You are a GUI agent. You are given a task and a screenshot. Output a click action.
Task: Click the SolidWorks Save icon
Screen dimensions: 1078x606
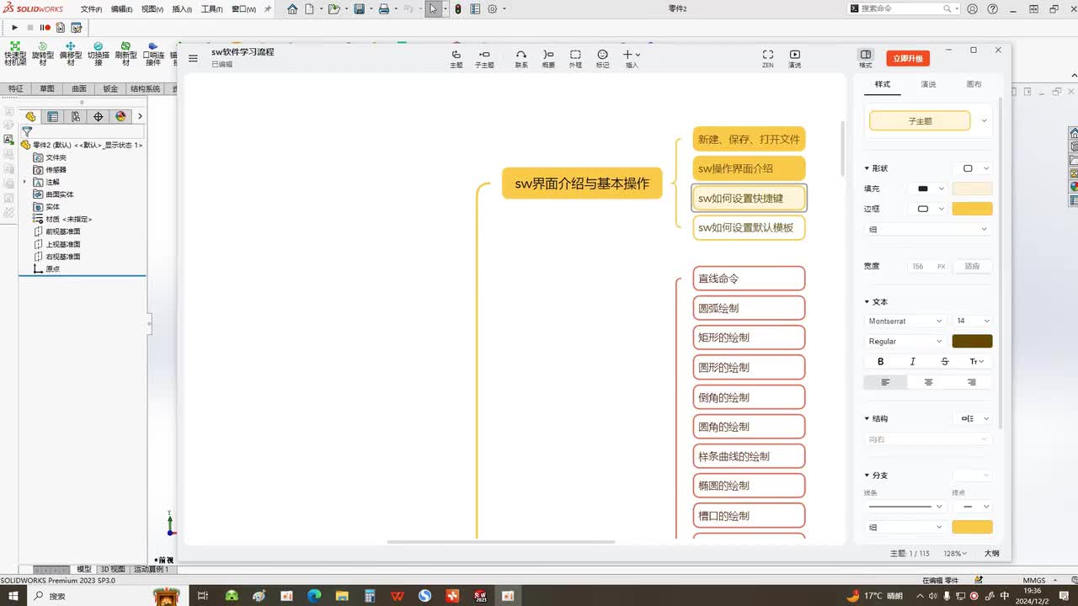pyautogui.click(x=359, y=9)
